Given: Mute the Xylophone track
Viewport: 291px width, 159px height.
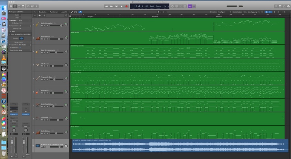Looking at the screenshot, I should coord(42,120).
